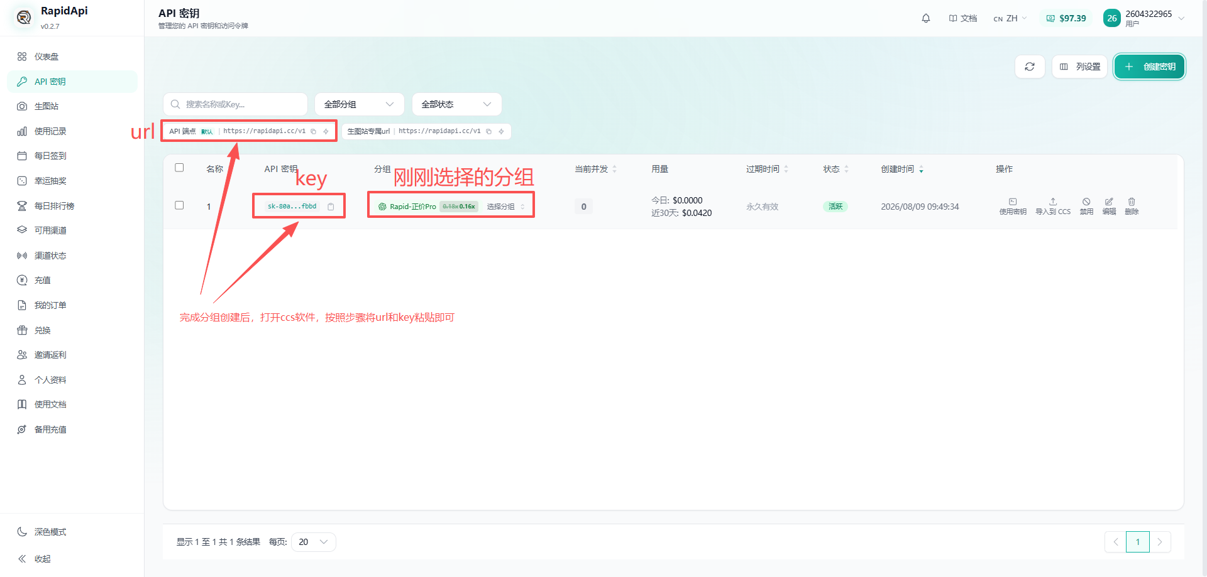
Task: Delete key 1 with 删除 icon
Action: pos(1132,207)
